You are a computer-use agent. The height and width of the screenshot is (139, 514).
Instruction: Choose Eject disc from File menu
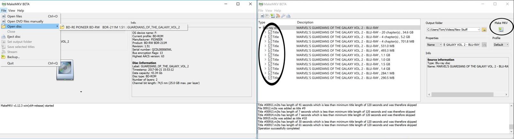click(30, 37)
